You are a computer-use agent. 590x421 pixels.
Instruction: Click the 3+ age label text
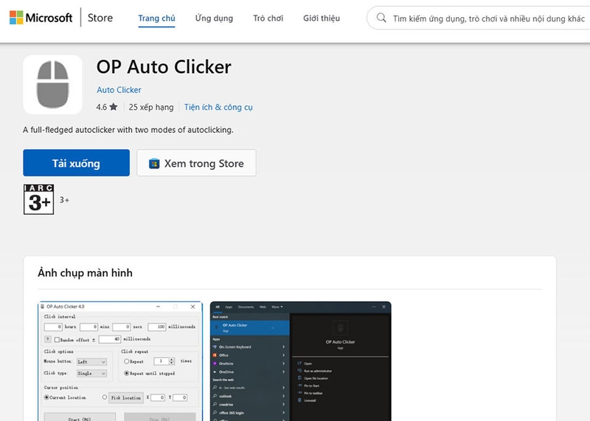click(64, 199)
